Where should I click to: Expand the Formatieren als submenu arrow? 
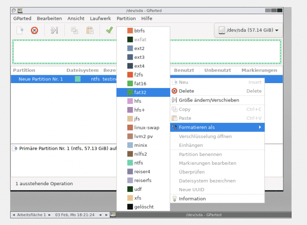[x=260, y=127]
